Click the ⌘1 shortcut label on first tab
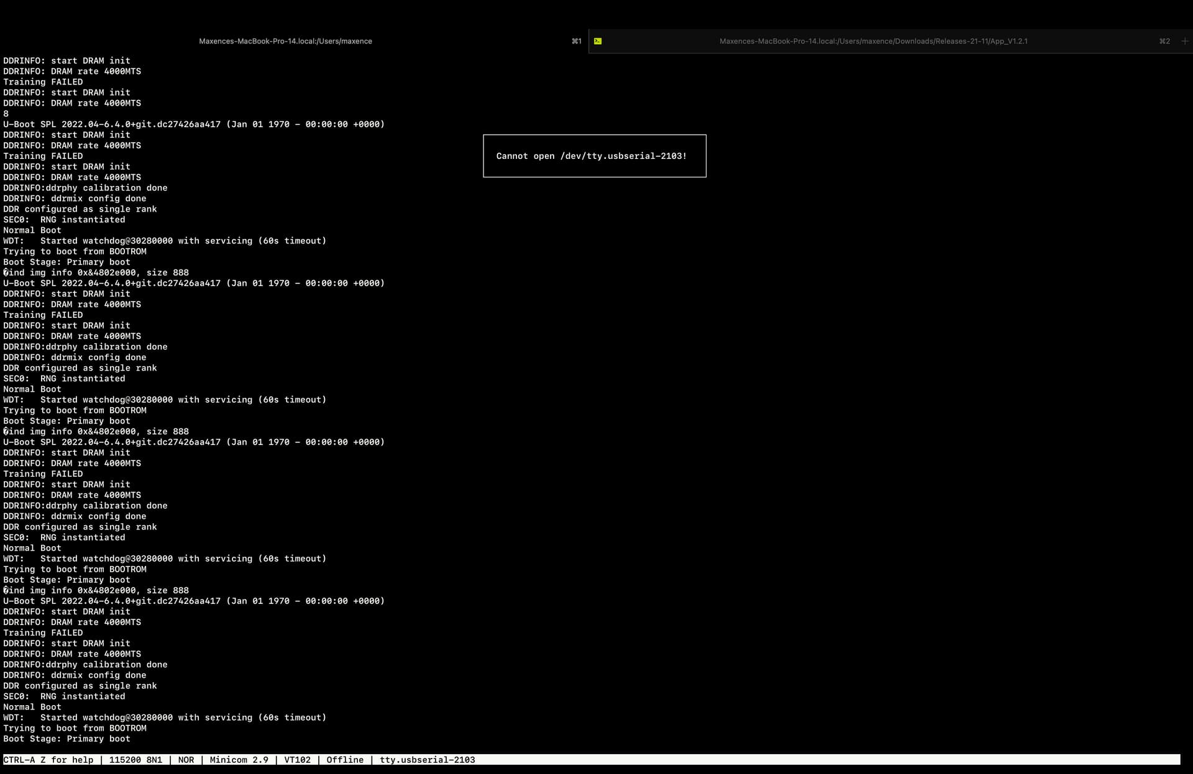Image resolution: width=1193 pixels, height=774 pixels. tap(577, 41)
